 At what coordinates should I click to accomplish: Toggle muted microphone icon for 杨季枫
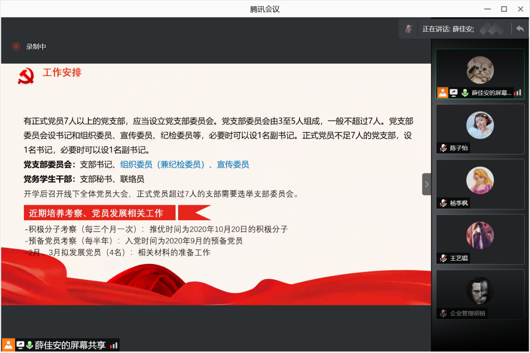[x=443, y=203]
